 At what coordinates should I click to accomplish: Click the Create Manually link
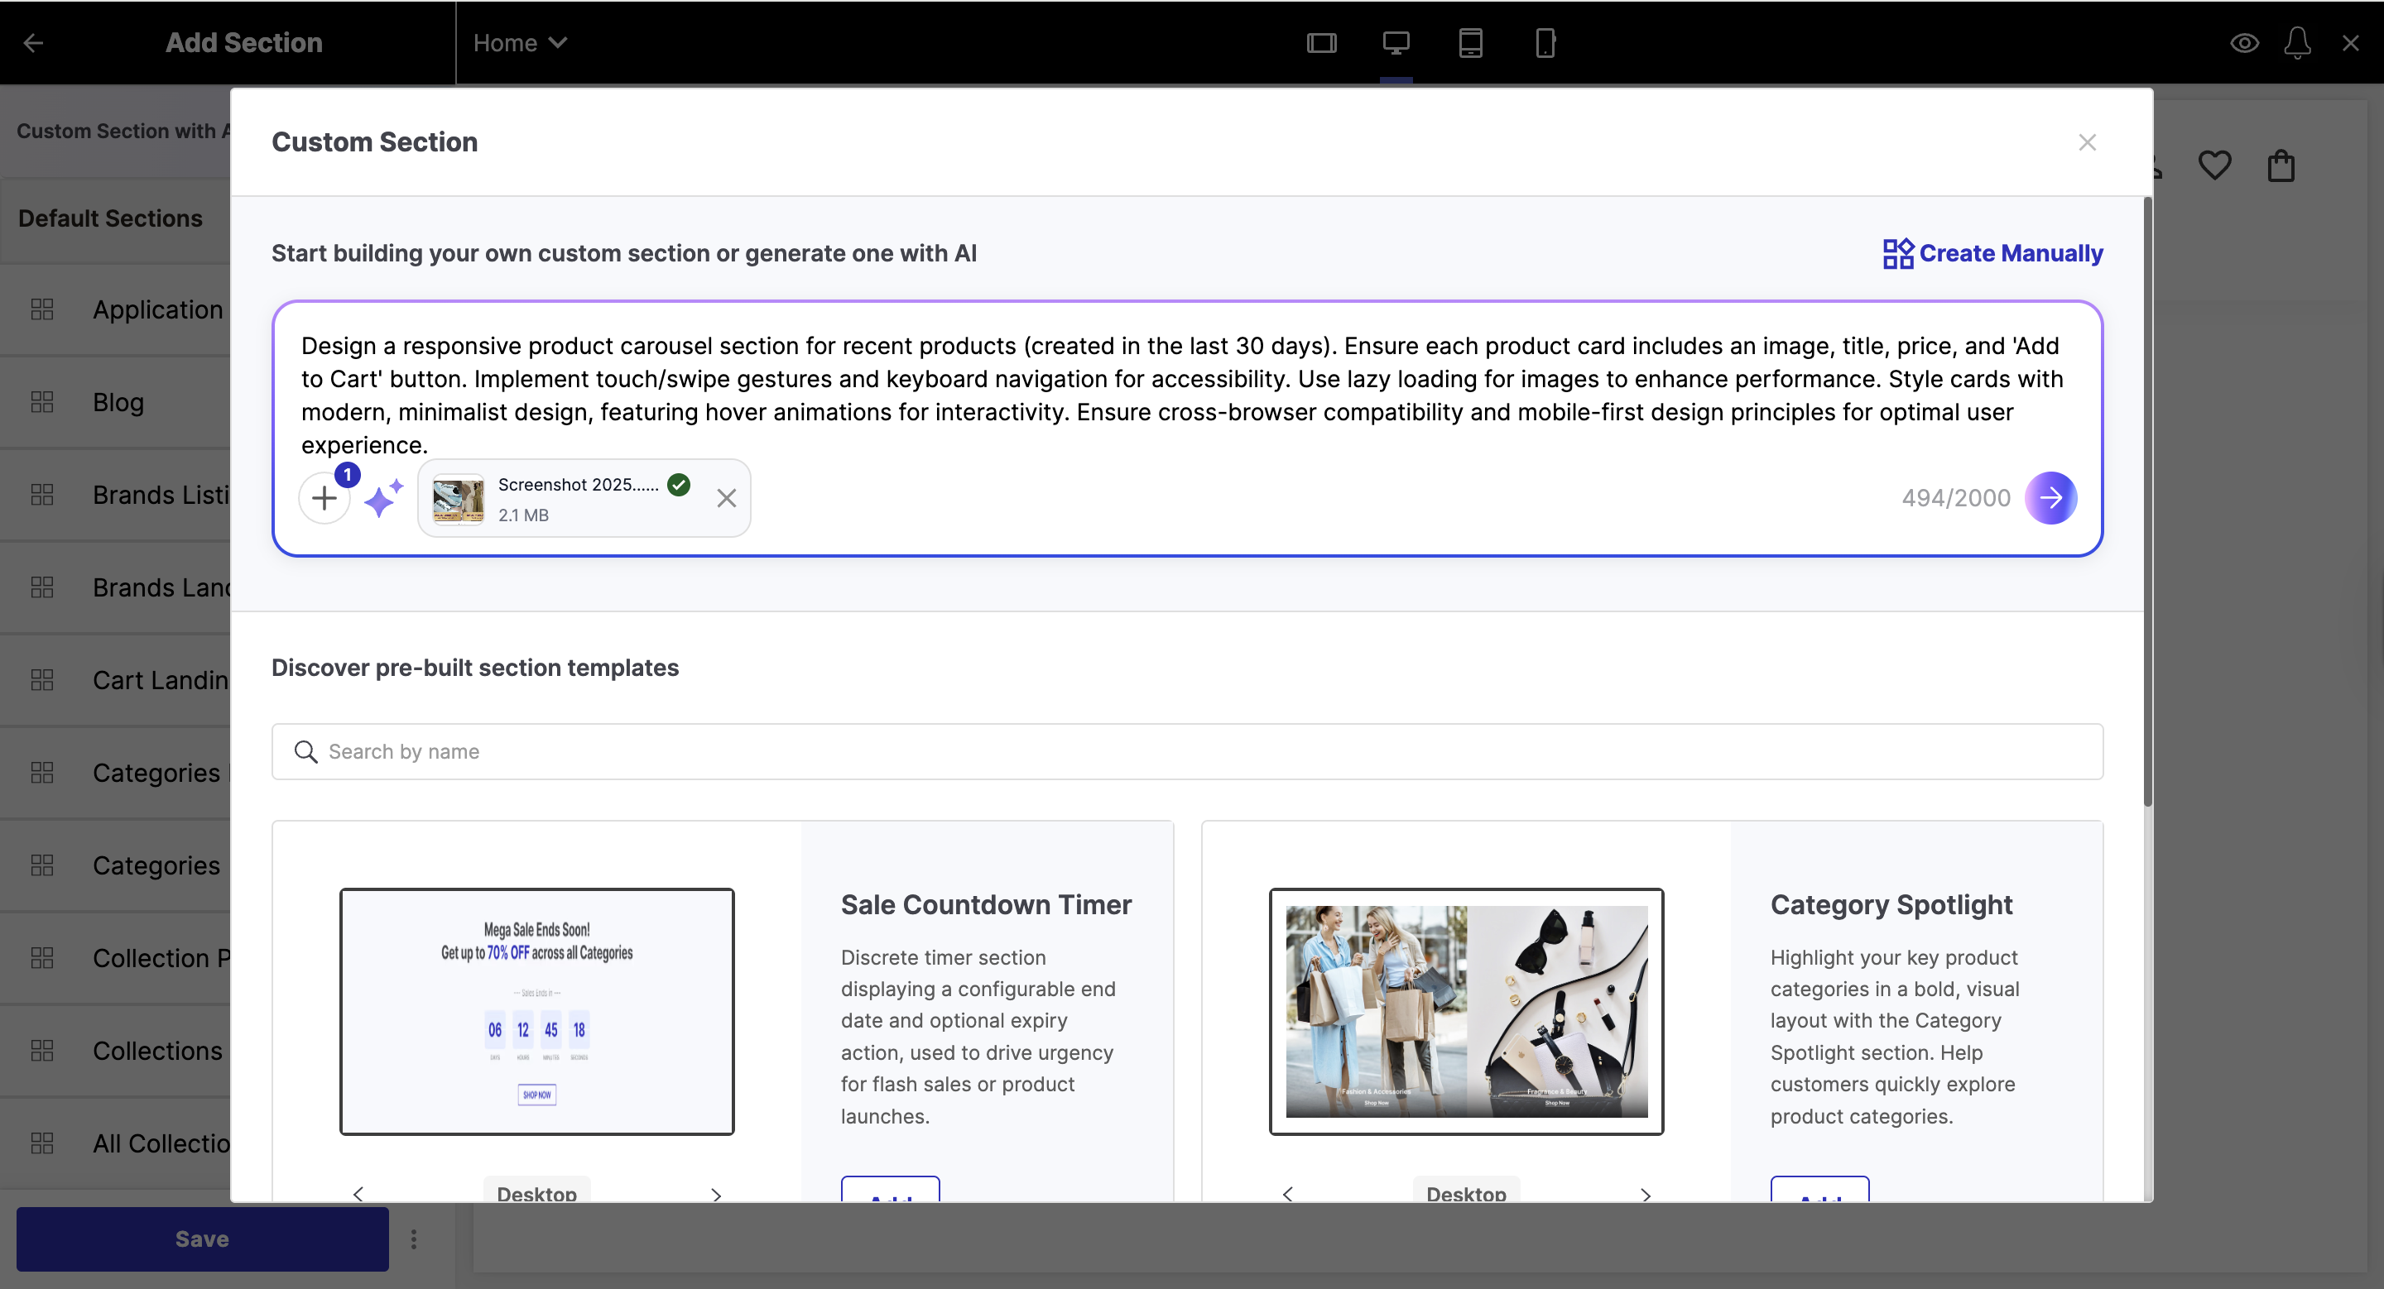click(x=1992, y=253)
